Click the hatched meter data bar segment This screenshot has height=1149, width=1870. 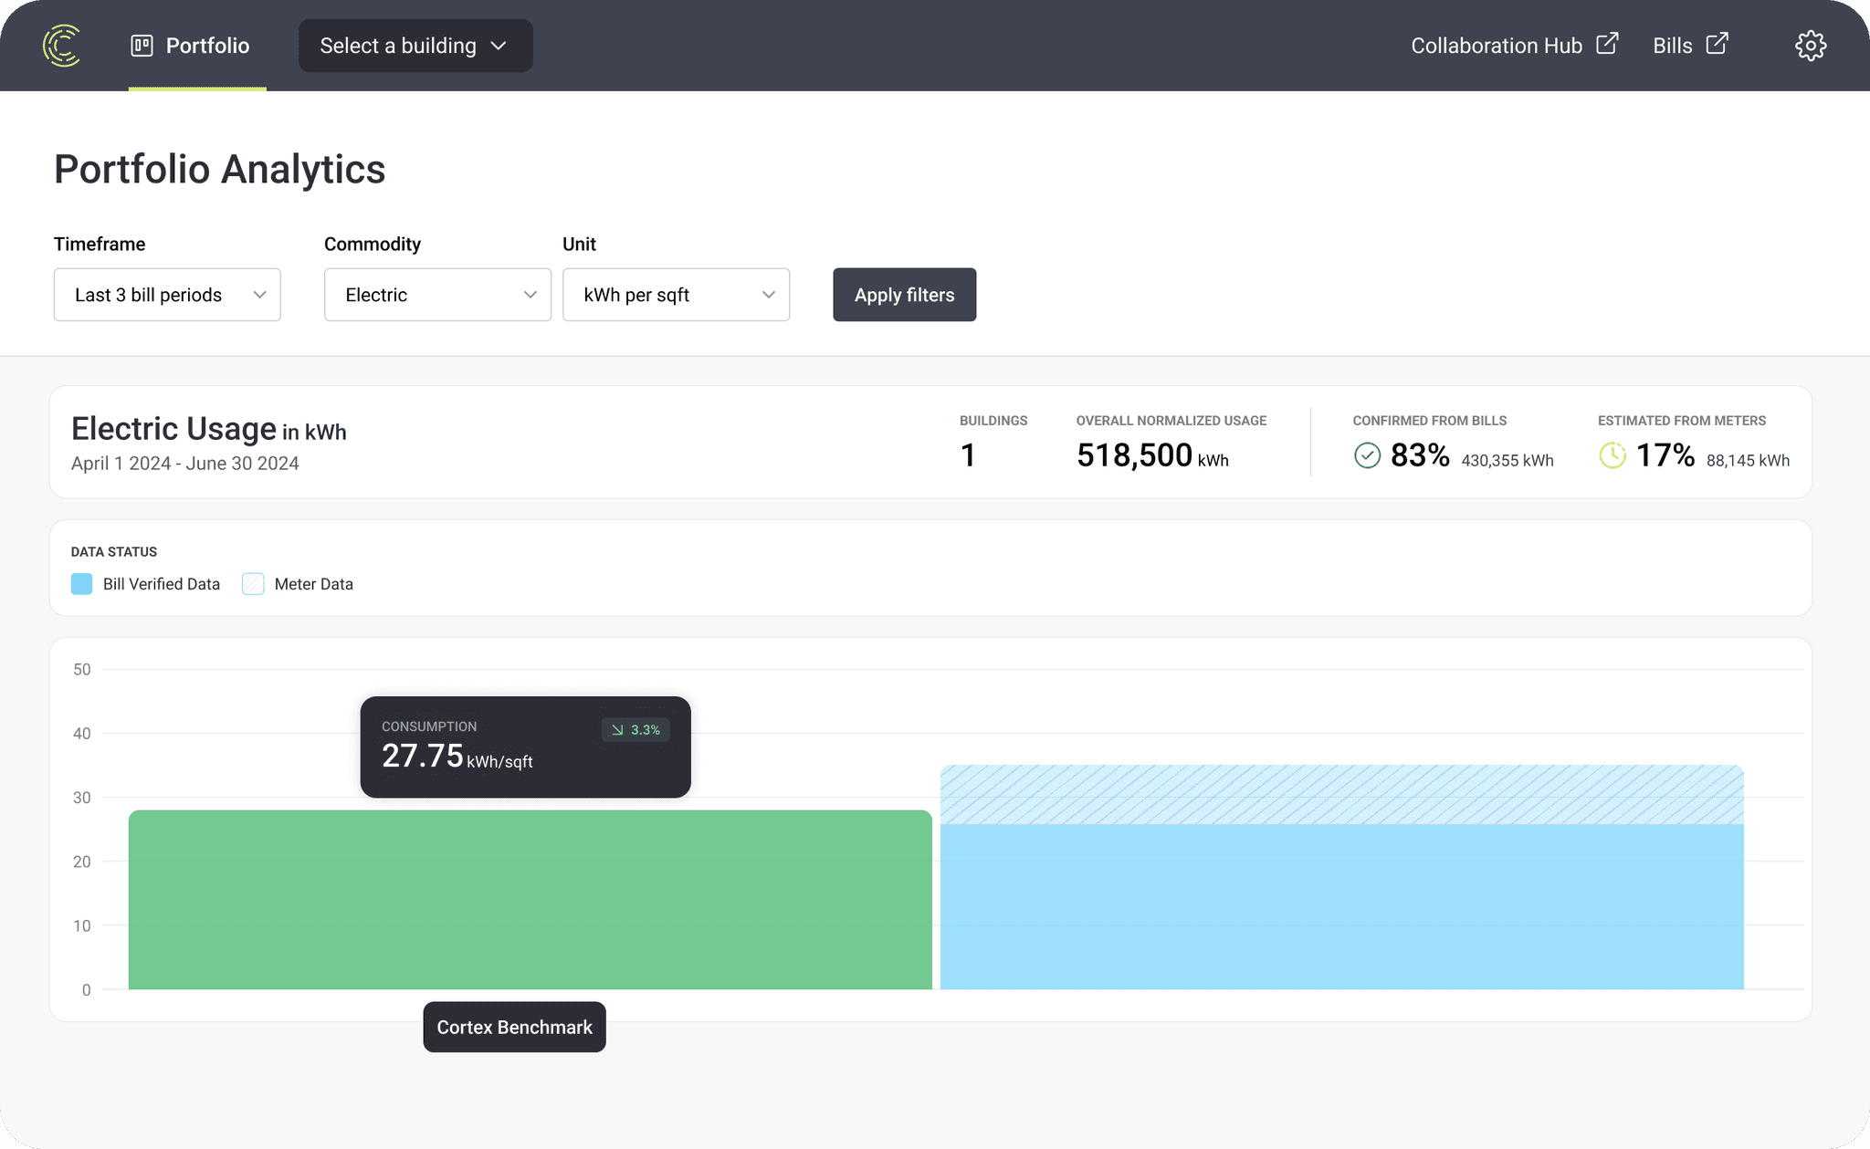(1341, 794)
